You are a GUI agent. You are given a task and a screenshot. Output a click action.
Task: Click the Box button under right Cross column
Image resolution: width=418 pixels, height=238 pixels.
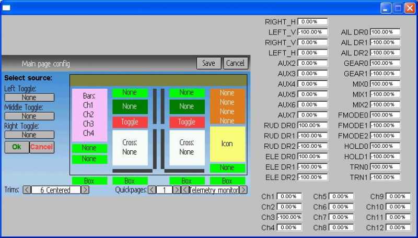click(187, 181)
